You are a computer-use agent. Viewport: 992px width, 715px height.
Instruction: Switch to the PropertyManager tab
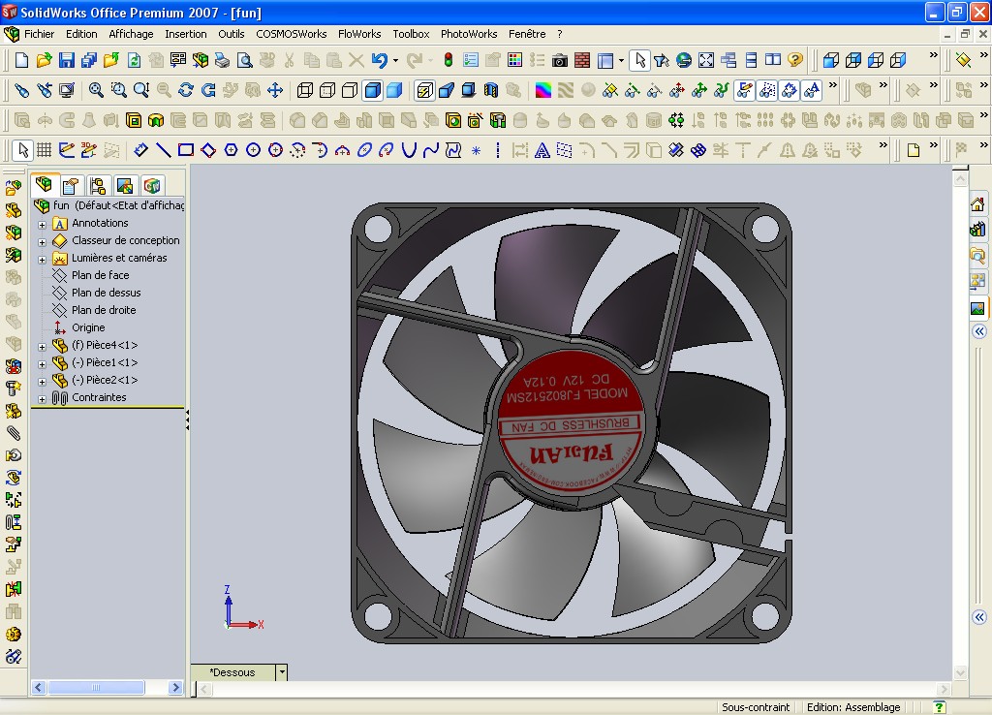pos(71,186)
